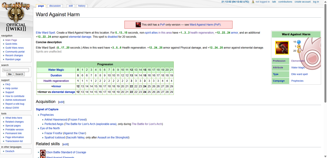327x158 pixels.
Task: Click the recharge time icon
Action: (299, 51)
